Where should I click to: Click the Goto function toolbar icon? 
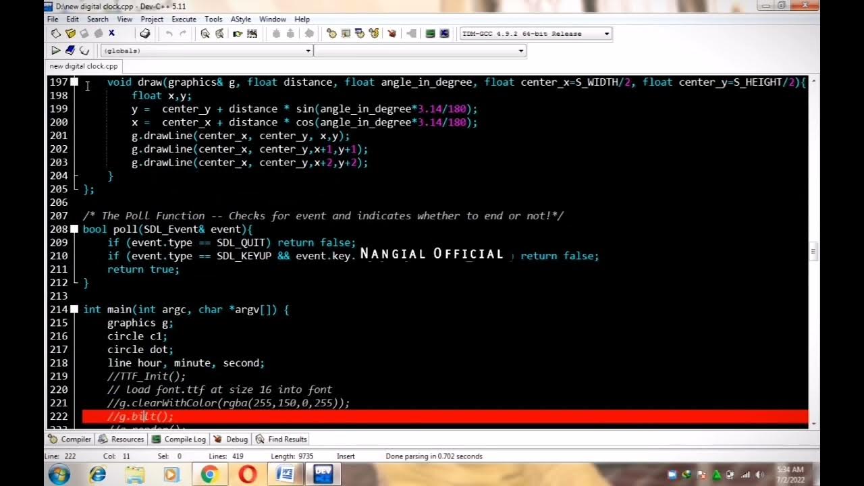[x=237, y=33]
